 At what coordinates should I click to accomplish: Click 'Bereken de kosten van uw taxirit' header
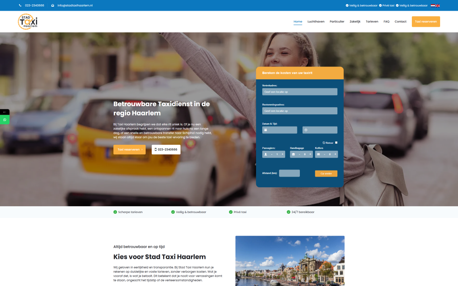click(287, 73)
